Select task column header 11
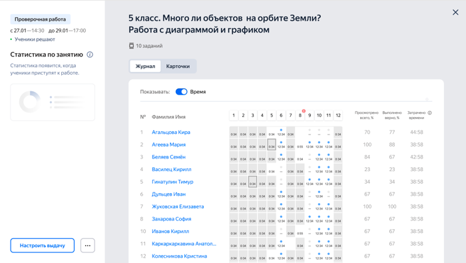The image size is (466, 263). pos(329,115)
